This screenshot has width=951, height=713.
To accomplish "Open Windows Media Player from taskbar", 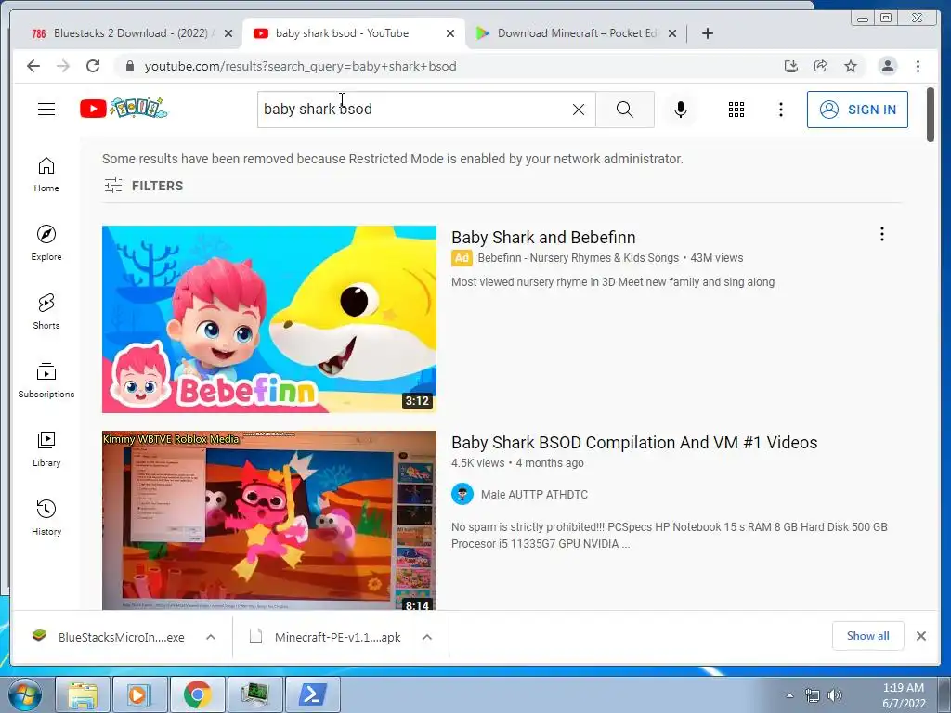I will pos(139,694).
